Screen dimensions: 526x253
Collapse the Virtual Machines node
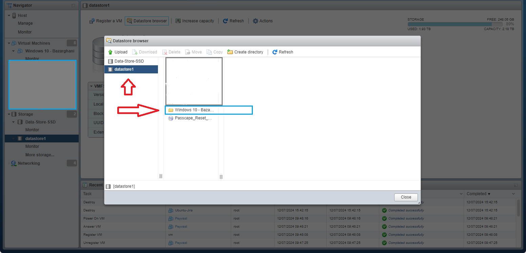[x=9, y=43]
